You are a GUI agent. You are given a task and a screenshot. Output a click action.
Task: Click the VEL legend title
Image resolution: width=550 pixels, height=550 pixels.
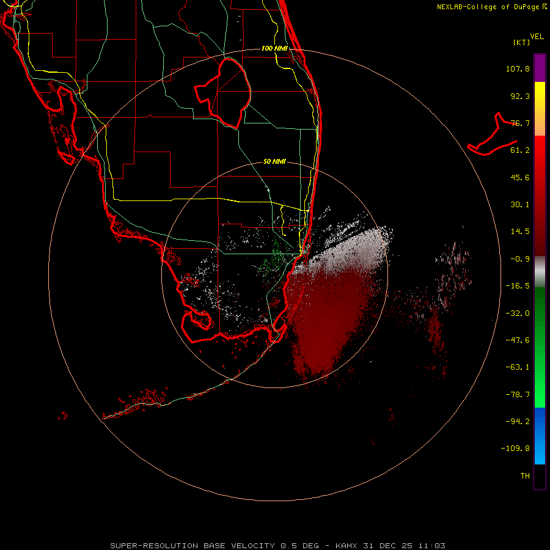coord(537,37)
